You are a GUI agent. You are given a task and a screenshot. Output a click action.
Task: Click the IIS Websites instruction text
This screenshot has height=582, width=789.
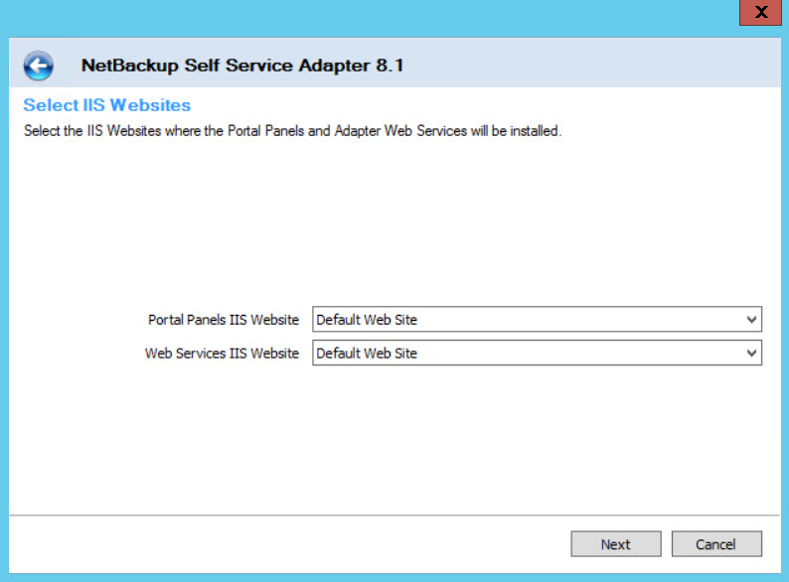point(292,131)
